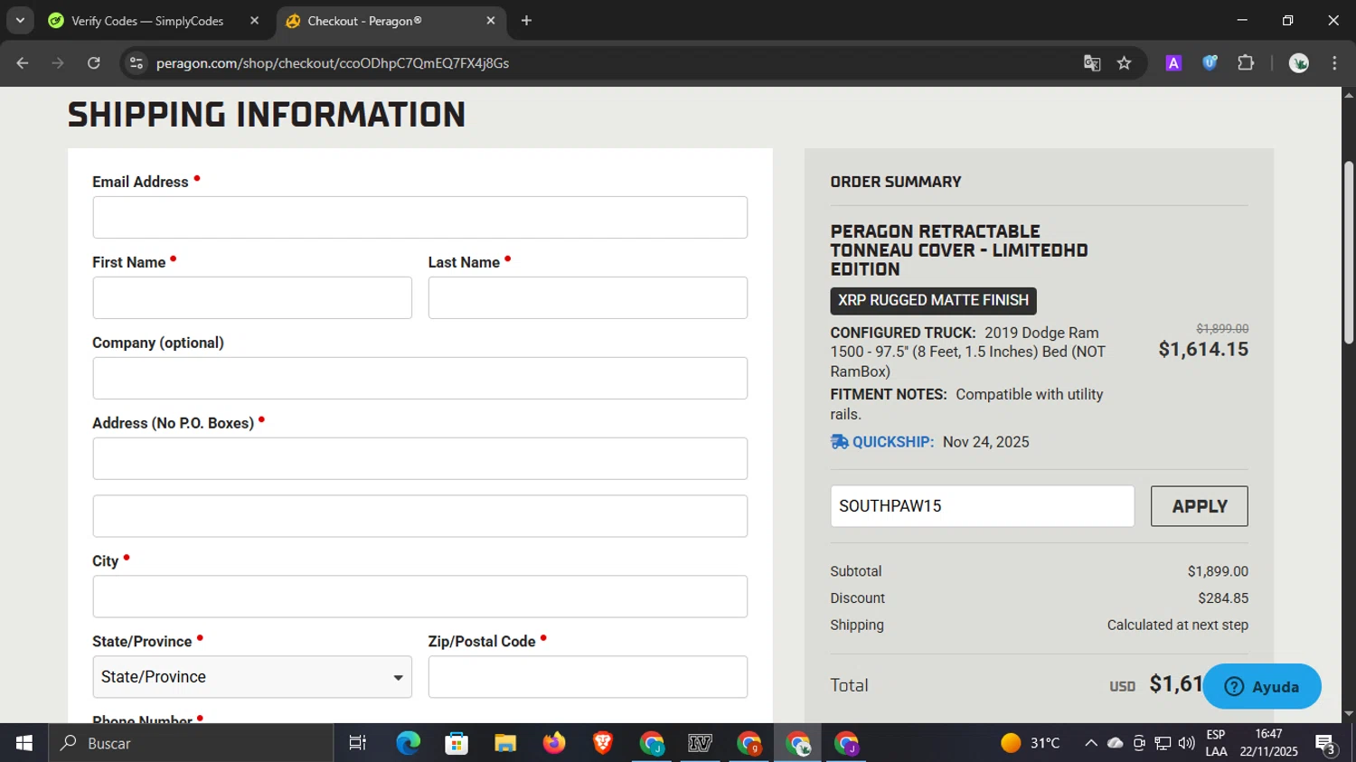
Task: Open Microsoft Store from taskbar
Action: (x=457, y=743)
